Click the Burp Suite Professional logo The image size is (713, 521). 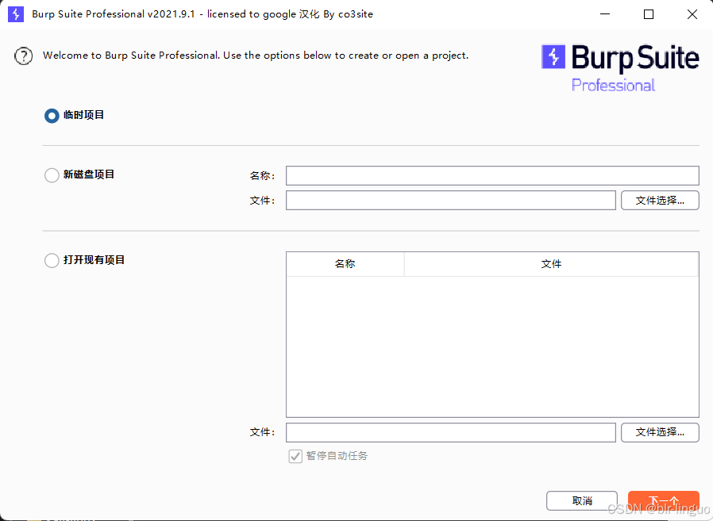pyautogui.click(x=620, y=68)
